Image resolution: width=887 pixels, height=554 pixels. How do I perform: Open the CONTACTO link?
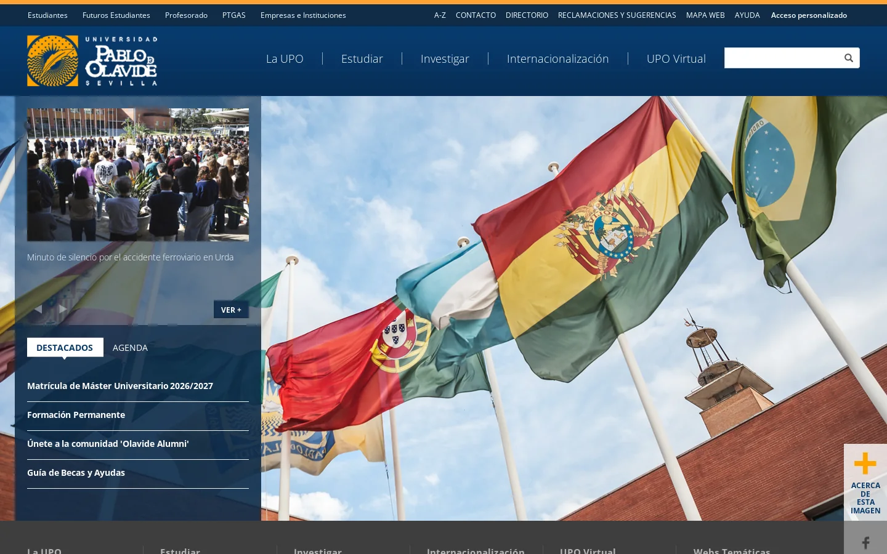476,15
